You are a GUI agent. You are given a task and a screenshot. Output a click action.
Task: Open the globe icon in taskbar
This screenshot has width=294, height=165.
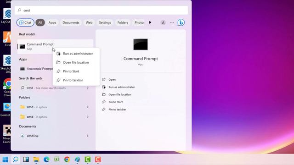tap(77, 159)
